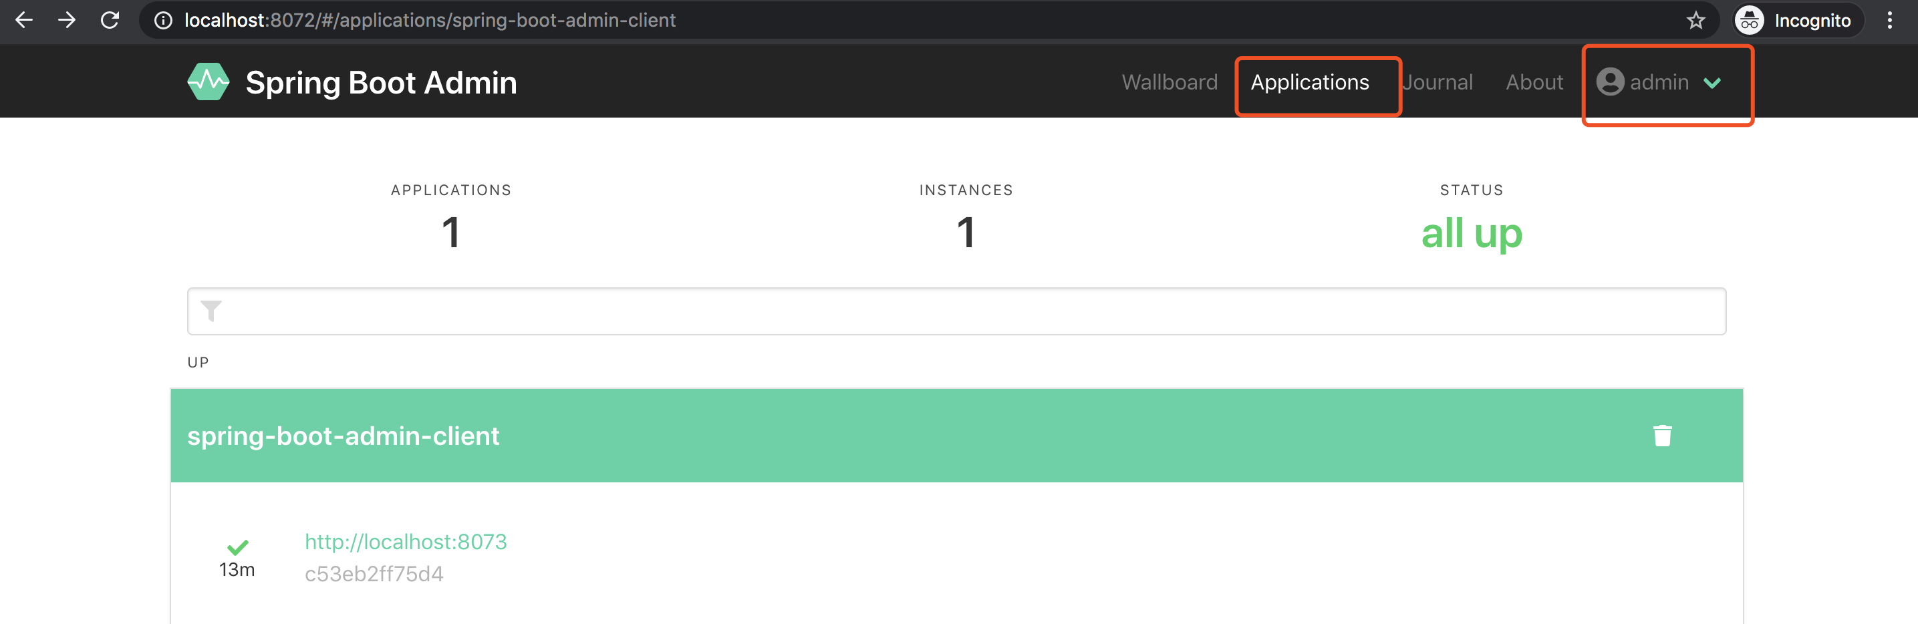Expand the admin dropdown chevron
1918x624 pixels.
click(1711, 83)
